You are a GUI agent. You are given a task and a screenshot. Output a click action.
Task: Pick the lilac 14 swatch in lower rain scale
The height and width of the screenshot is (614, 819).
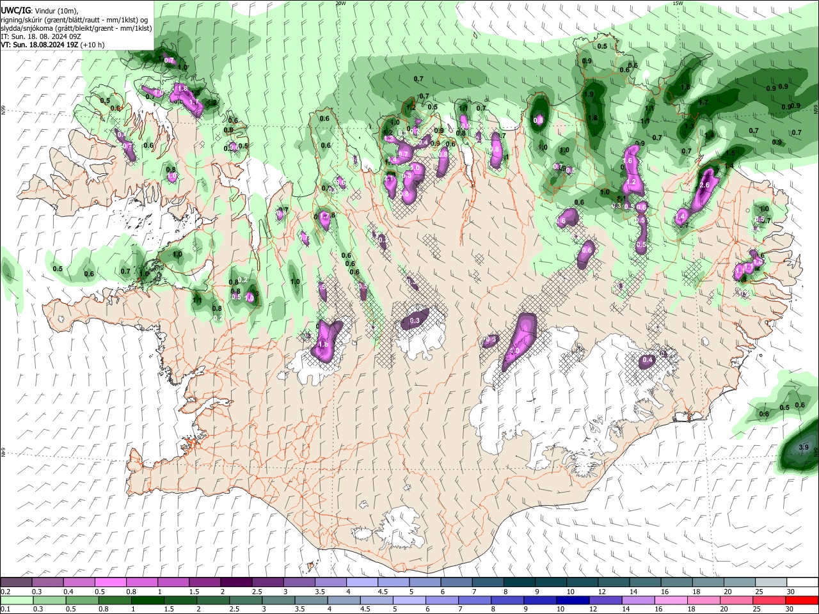pos(639,601)
